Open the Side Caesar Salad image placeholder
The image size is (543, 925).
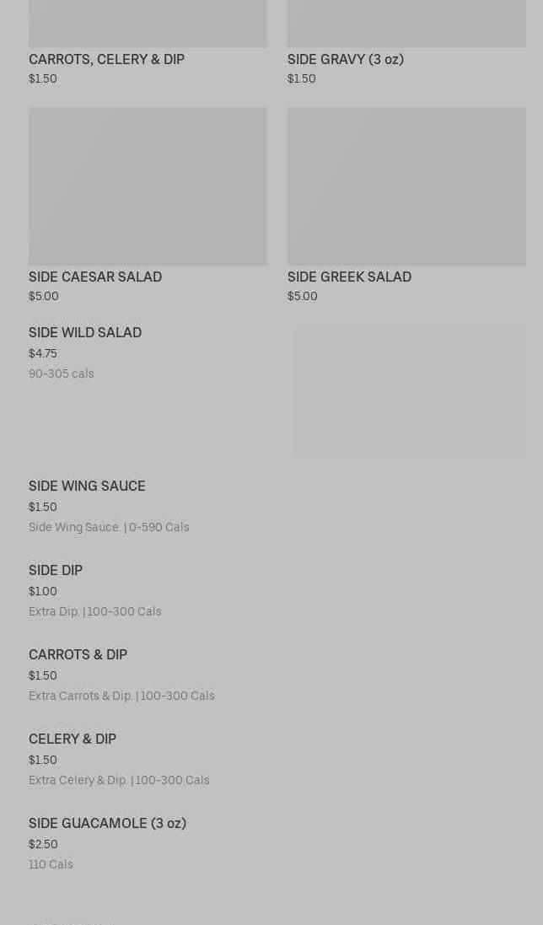[x=148, y=186]
